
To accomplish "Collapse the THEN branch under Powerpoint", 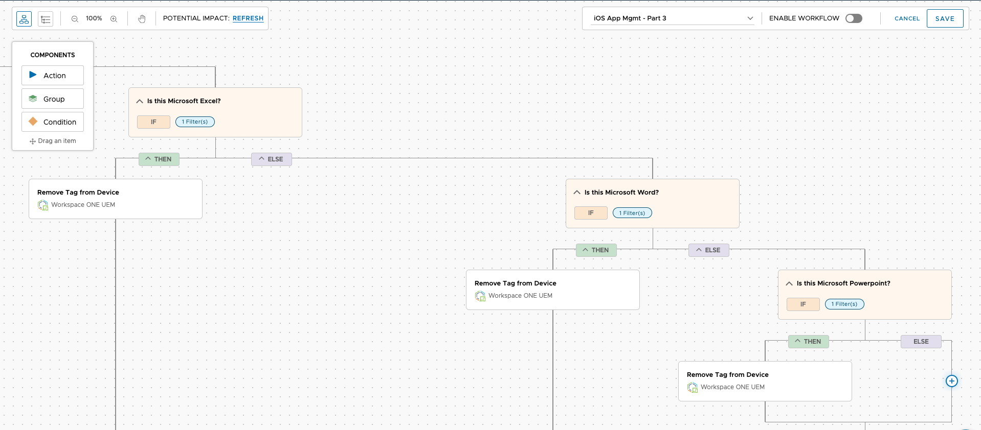I will (809, 342).
